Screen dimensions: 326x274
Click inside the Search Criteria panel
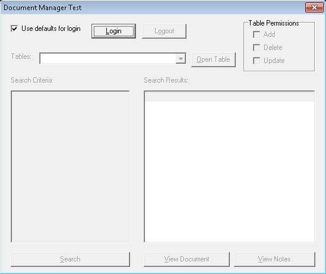(x=70, y=166)
